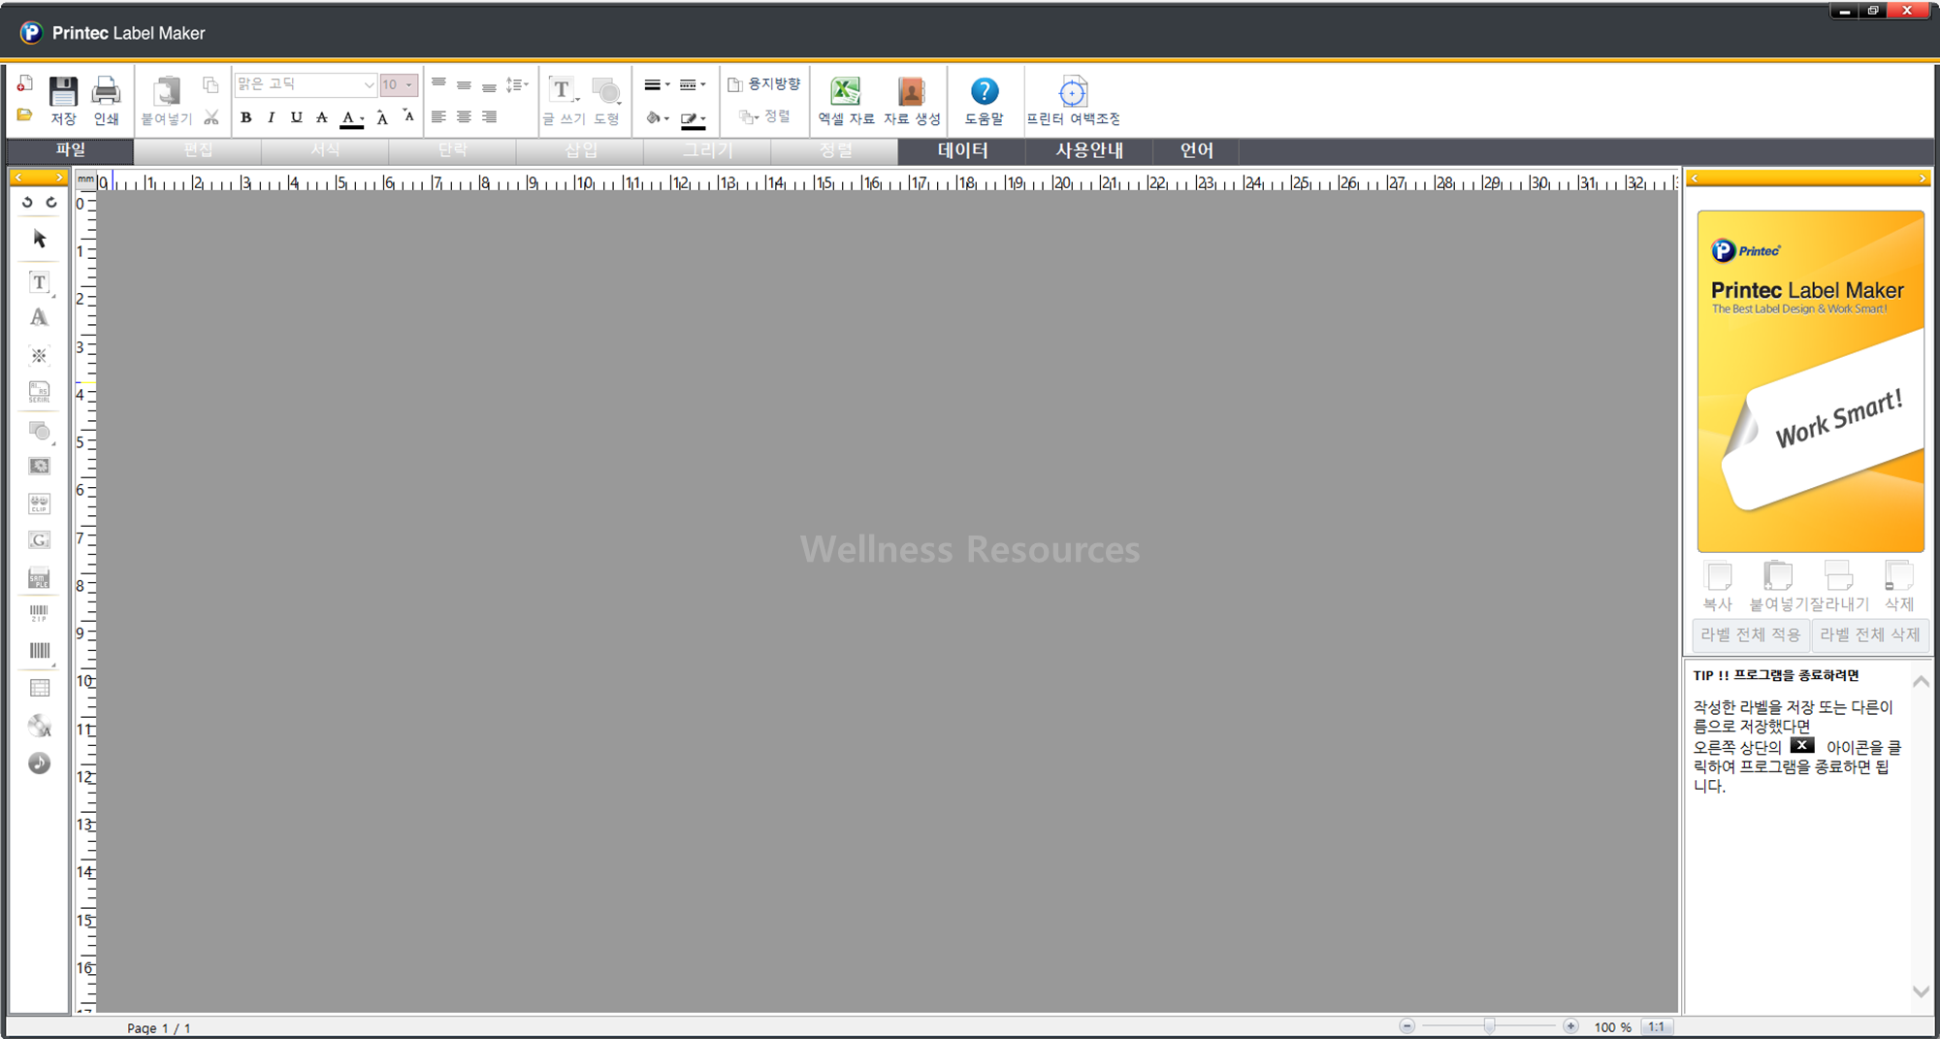Image resolution: width=1940 pixels, height=1039 pixels.
Task: Open the Insert (삽입) tab
Action: [x=580, y=150]
